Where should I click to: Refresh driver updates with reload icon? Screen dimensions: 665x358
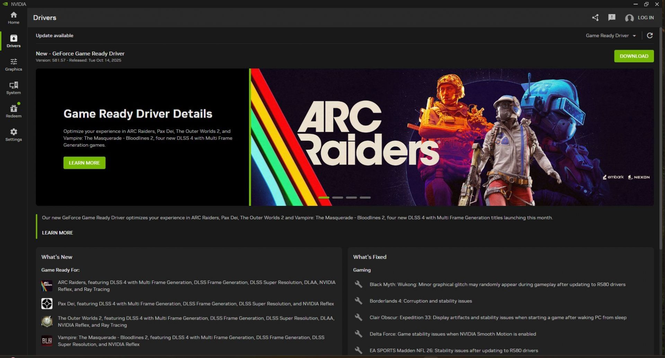click(x=650, y=36)
